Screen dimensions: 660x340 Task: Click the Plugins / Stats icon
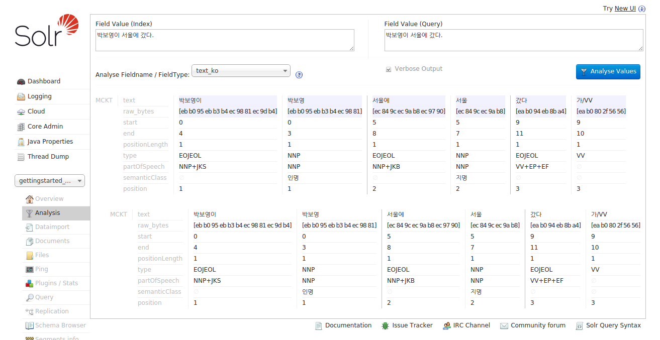(30, 283)
